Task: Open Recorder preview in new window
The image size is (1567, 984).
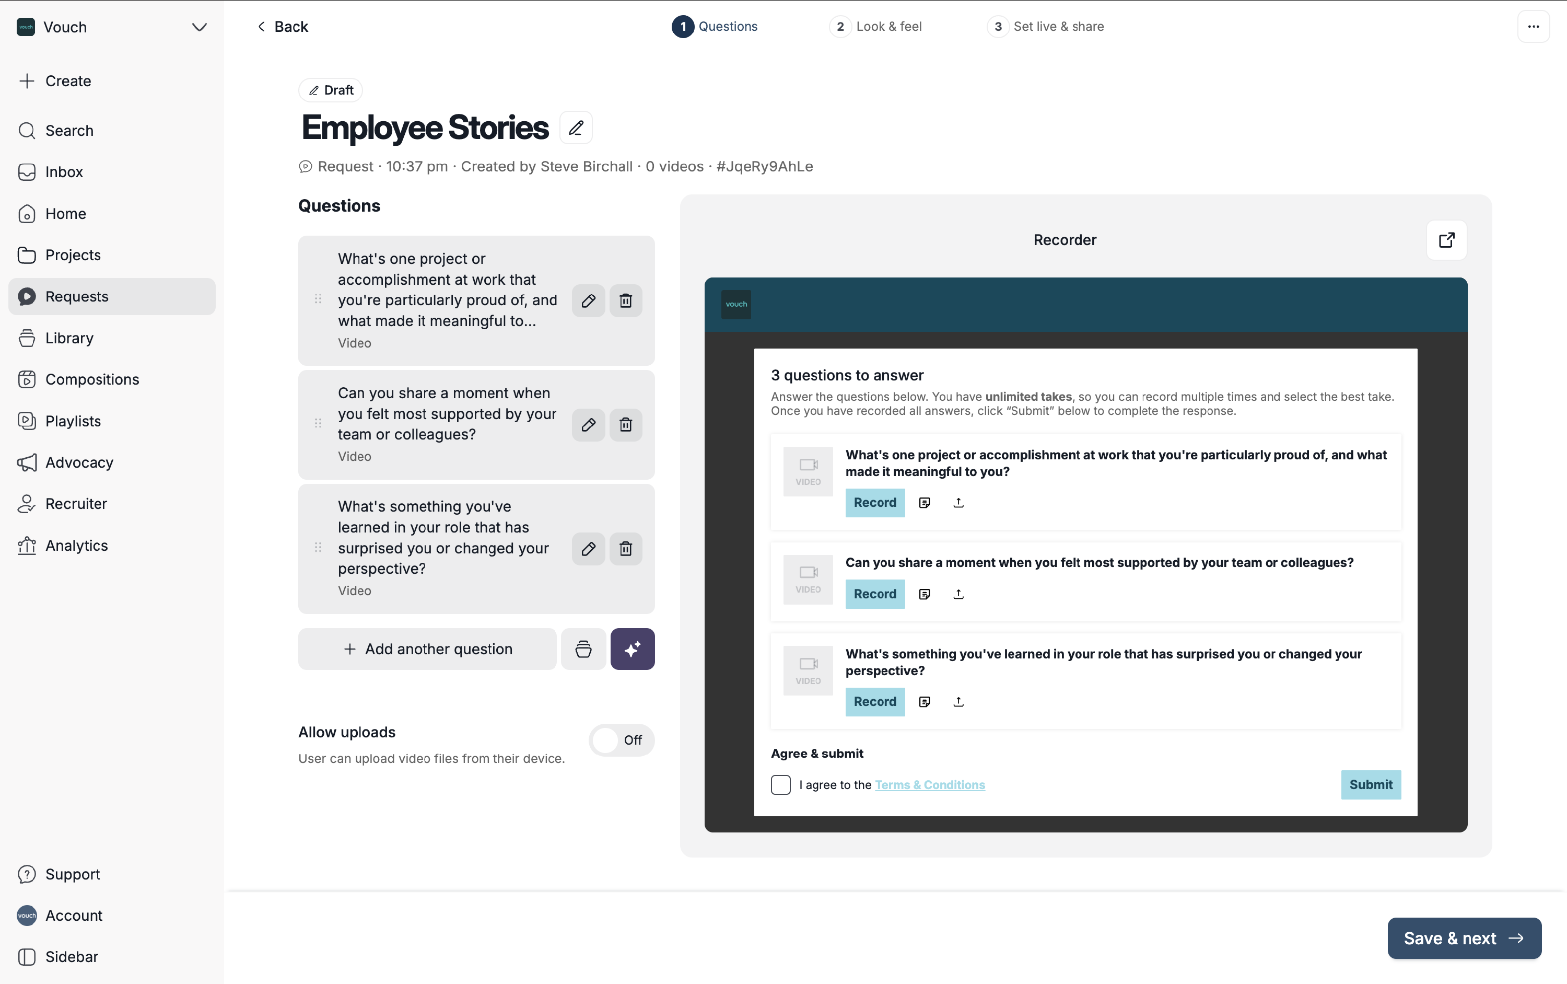Action: tap(1446, 240)
